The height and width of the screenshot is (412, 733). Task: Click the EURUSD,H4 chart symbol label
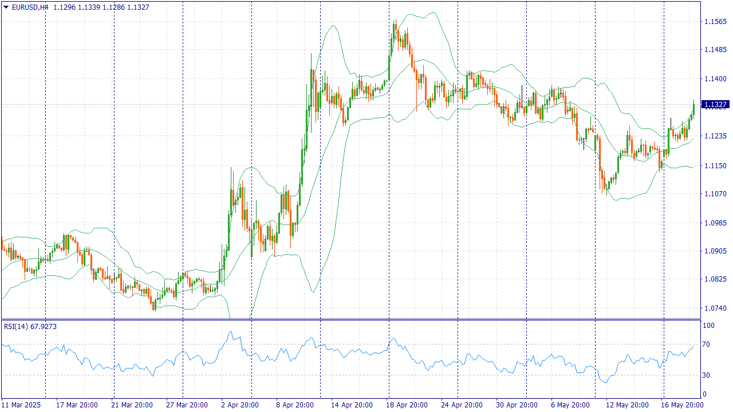(x=30, y=7)
